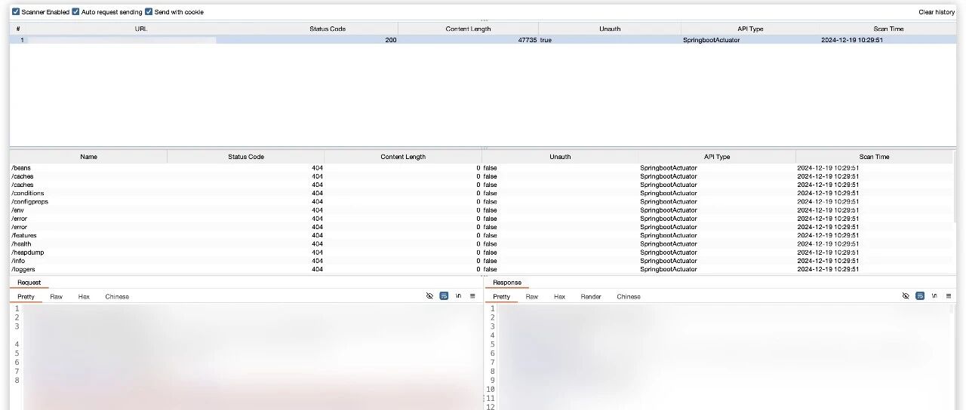966x410 pixels.
Task: Sort URL table by API Type header
Action: click(751, 29)
